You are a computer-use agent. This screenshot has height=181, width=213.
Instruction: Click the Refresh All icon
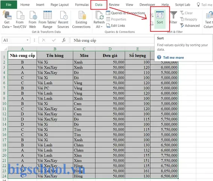click(99, 15)
